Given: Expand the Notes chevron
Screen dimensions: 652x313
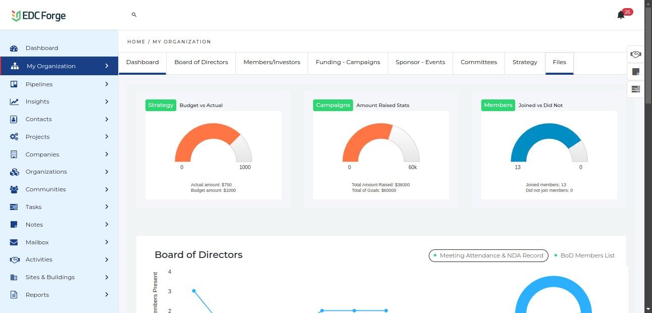Looking at the screenshot, I should [107, 225].
